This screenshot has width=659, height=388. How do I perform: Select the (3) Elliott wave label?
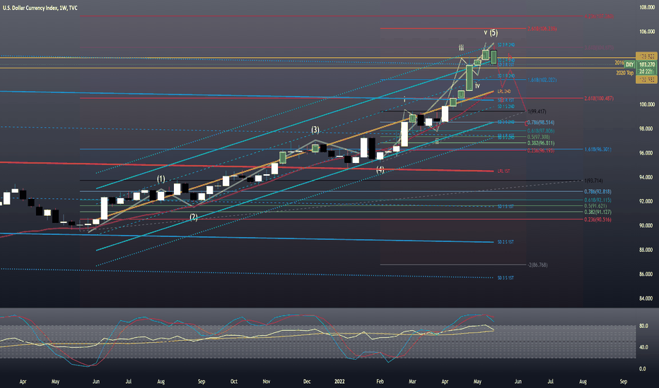315,130
